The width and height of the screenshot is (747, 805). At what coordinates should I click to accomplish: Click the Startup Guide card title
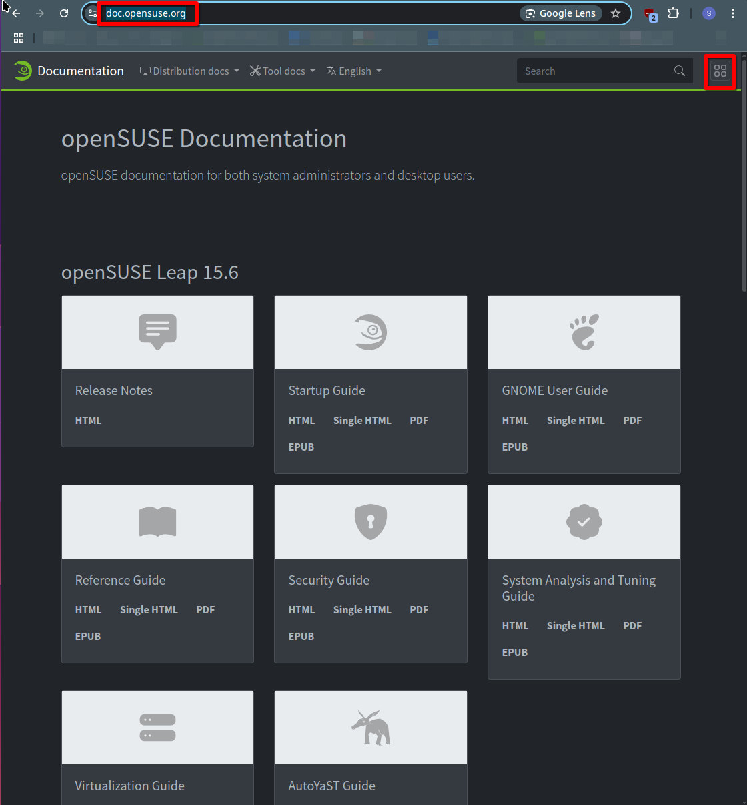(327, 391)
